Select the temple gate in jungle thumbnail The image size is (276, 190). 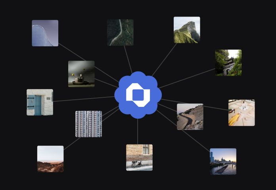tap(228, 63)
